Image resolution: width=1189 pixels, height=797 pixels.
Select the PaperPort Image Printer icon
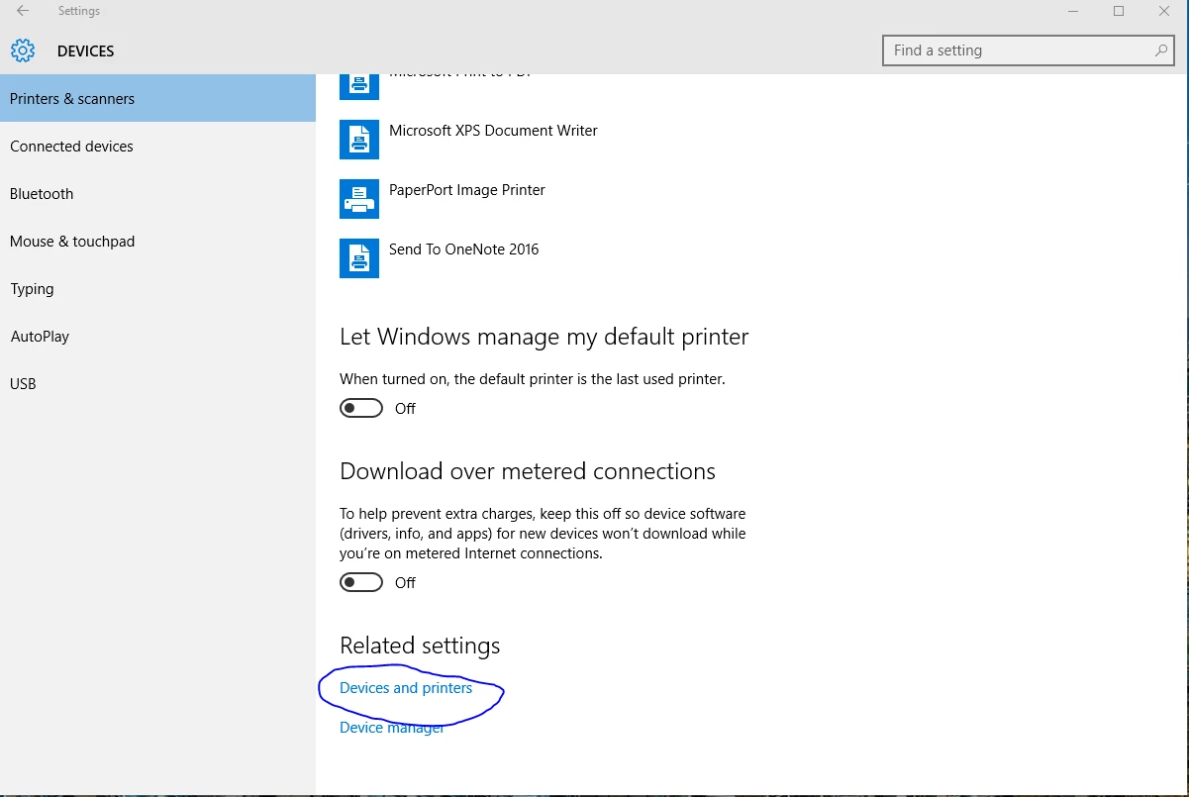click(359, 199)
